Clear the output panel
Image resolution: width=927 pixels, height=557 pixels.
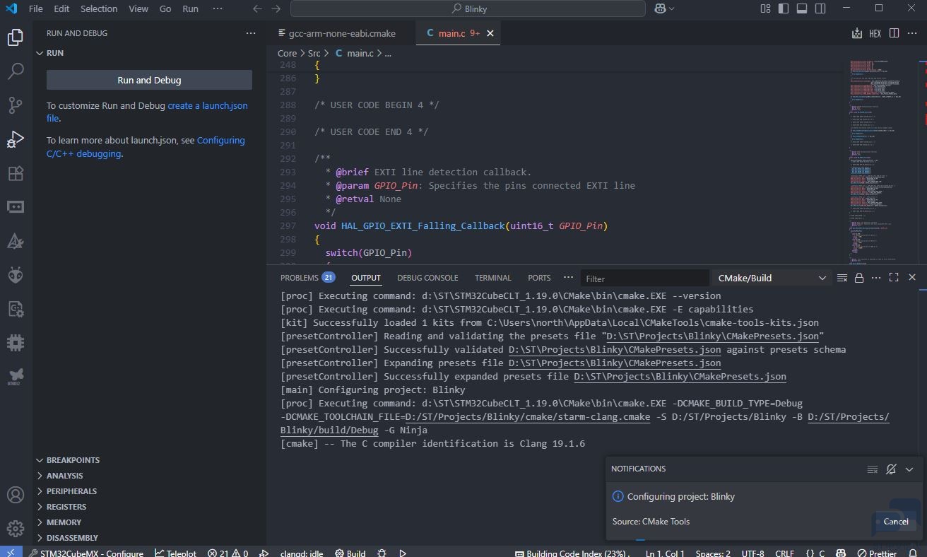pyautogui.click(x=842, y=278)
